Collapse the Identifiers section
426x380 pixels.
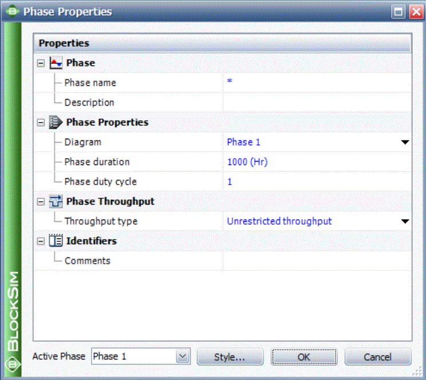pos(41,241)
